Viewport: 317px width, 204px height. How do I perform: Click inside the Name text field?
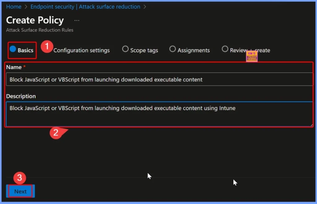point(159,79)
